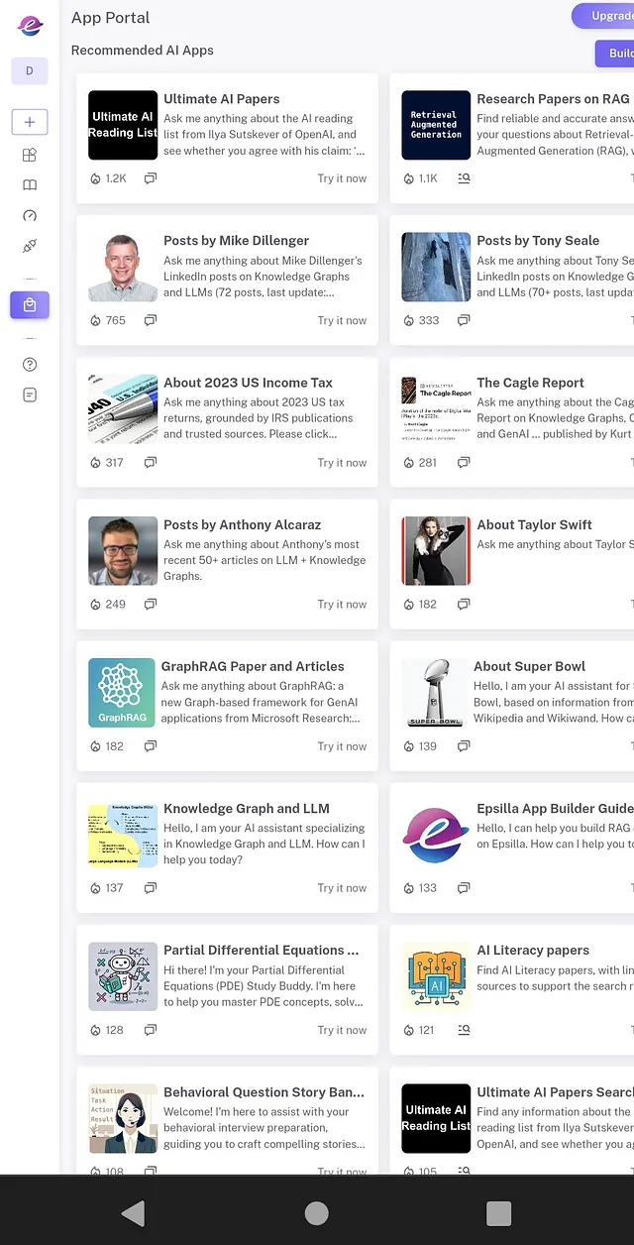Image resolution: width=634 pixels, height=1245 pixels.
Task: Click flame icon on About Taylor Swift card
Action: tap(408, 604)
